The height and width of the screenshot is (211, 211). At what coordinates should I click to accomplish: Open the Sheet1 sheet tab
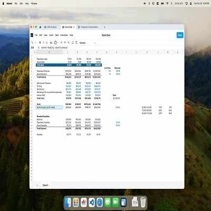point(45,185)
